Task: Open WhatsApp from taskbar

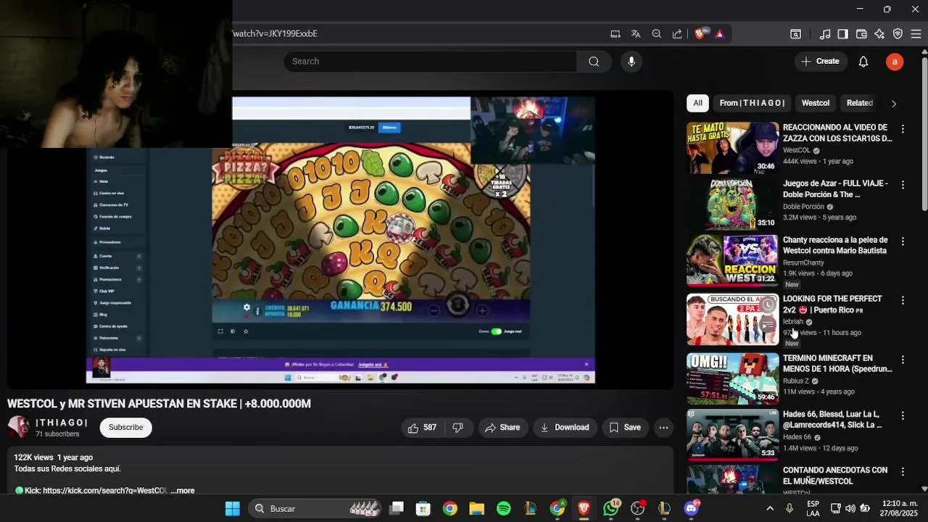Action: 611,509
